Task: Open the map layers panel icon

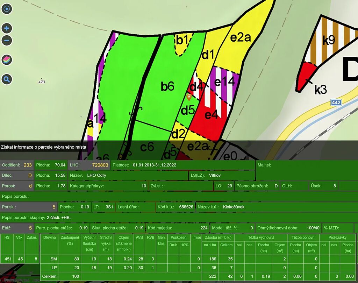Action: (x=7, y=60)
